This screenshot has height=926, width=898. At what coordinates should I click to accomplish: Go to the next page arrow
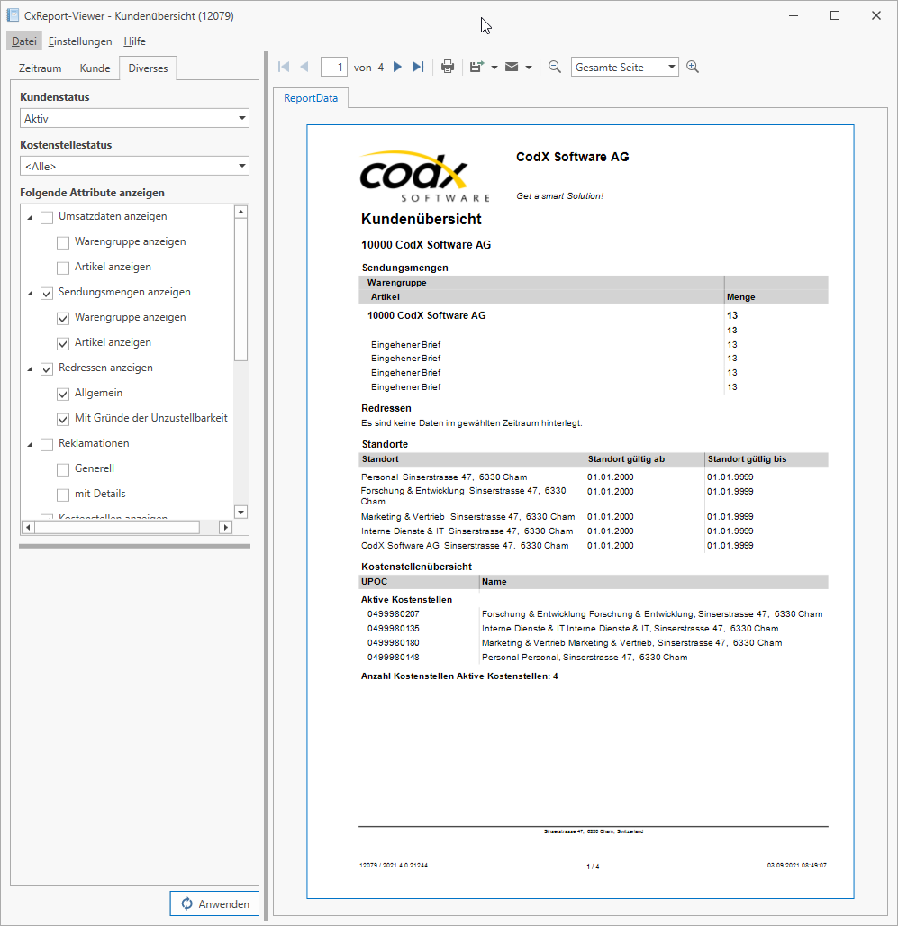pyautogui.click(x=397, y=66)
